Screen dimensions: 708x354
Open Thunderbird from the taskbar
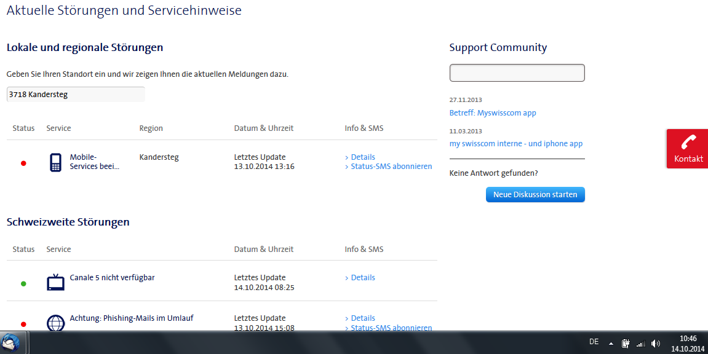(x=10, y=344)
